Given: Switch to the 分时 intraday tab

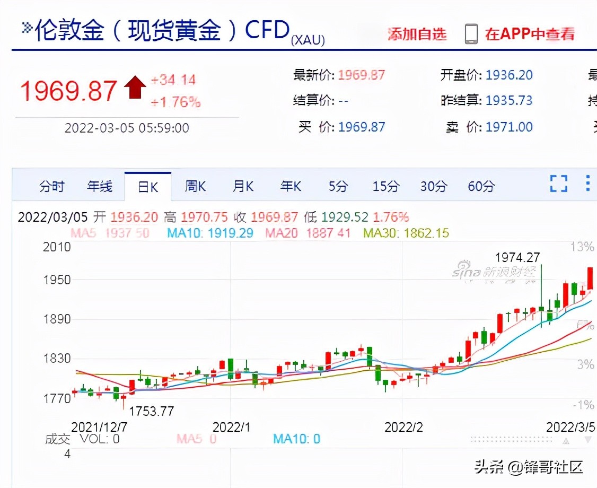Looking at the screenshot, I should [52, 186].
